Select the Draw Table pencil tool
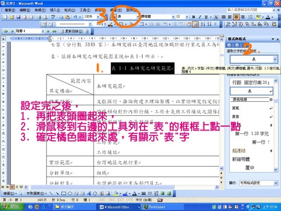Image resolution: width=281 pixels, height=211 pixels. [x=44, y=24]
